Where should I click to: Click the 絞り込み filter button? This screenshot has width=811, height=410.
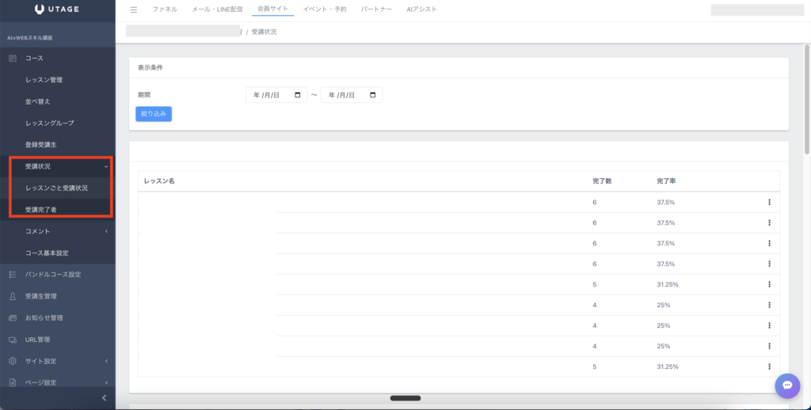click(x=154, y=114)
